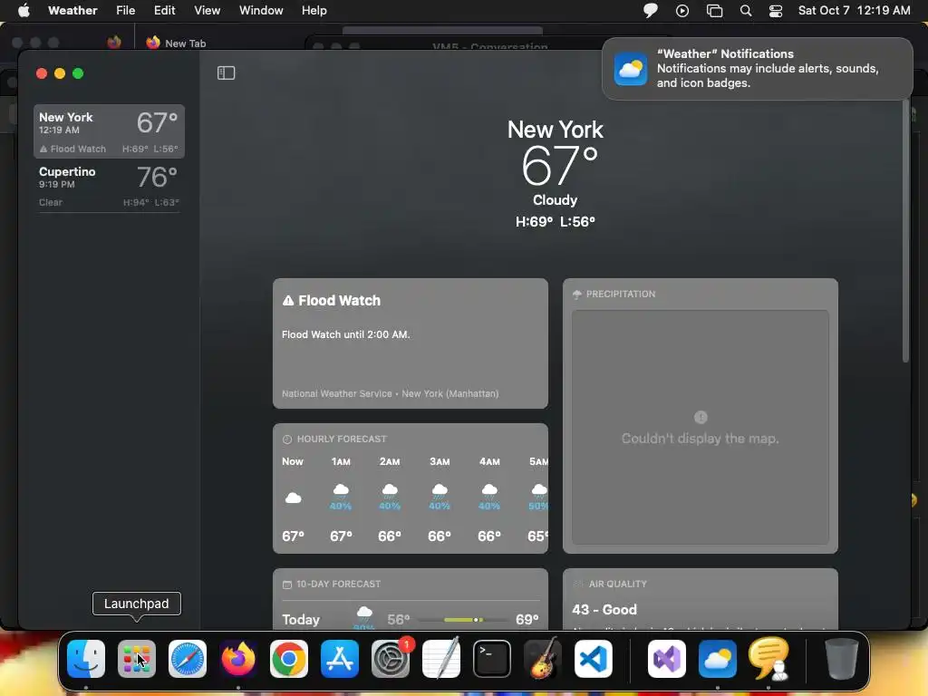Open System Settings with badge in dock
Viewport: 928px width, 696px height.
[x=391, y=659]
